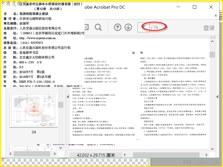This screenshot has width=223, height=167.
Task: Click the page size 42.032 x 29.715 厘米 label
Action: pos(96,155)
